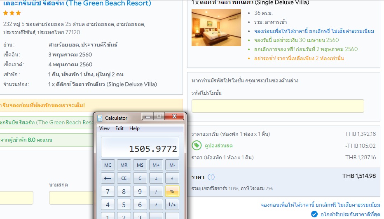
Task: Click digit 8 on the Calculator
Action: [x=124, y=191]
